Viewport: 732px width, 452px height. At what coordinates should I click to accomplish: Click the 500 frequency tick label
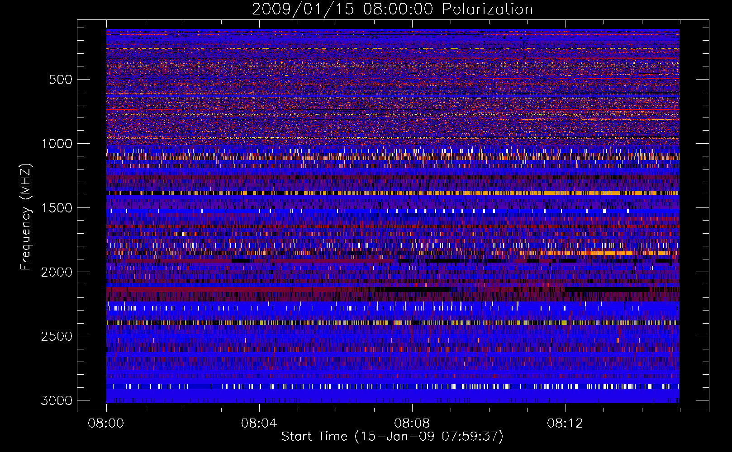point(60,80)
